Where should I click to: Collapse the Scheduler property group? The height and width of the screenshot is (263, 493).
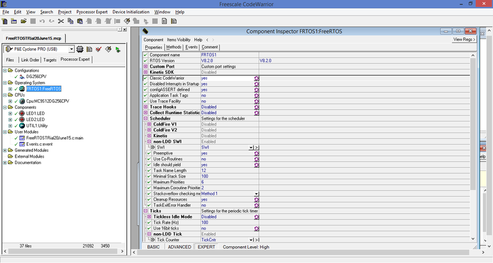[x=146, y=119]
